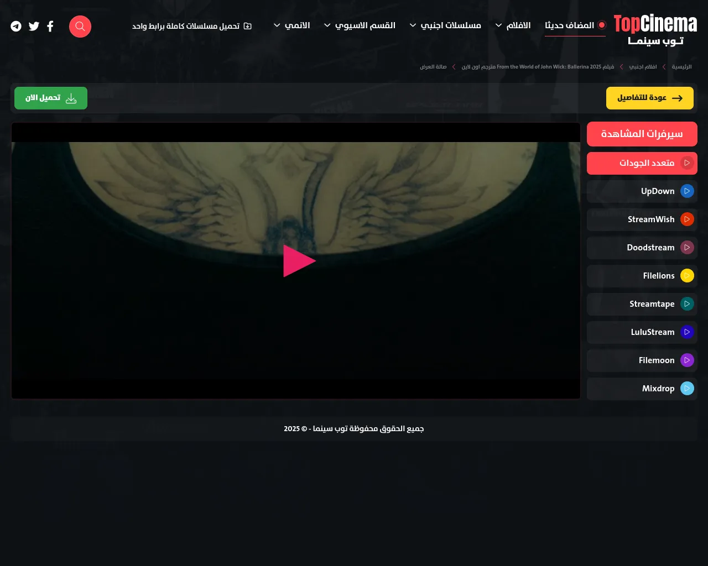The width and height of the screenshot is (708, 566).
Task: Visit the Telegram channel icon
Action: tap(16, 27)
